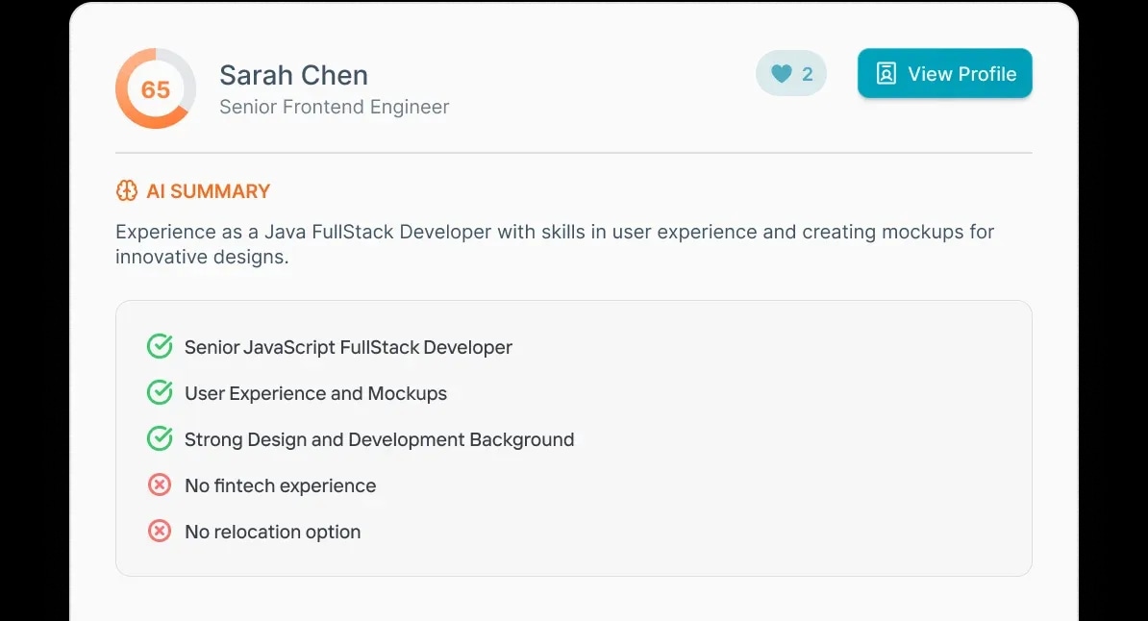The image size is (1148, 621).
Task: Click the profile badge icon in View Profile
Action: click(x=886, y=73)
